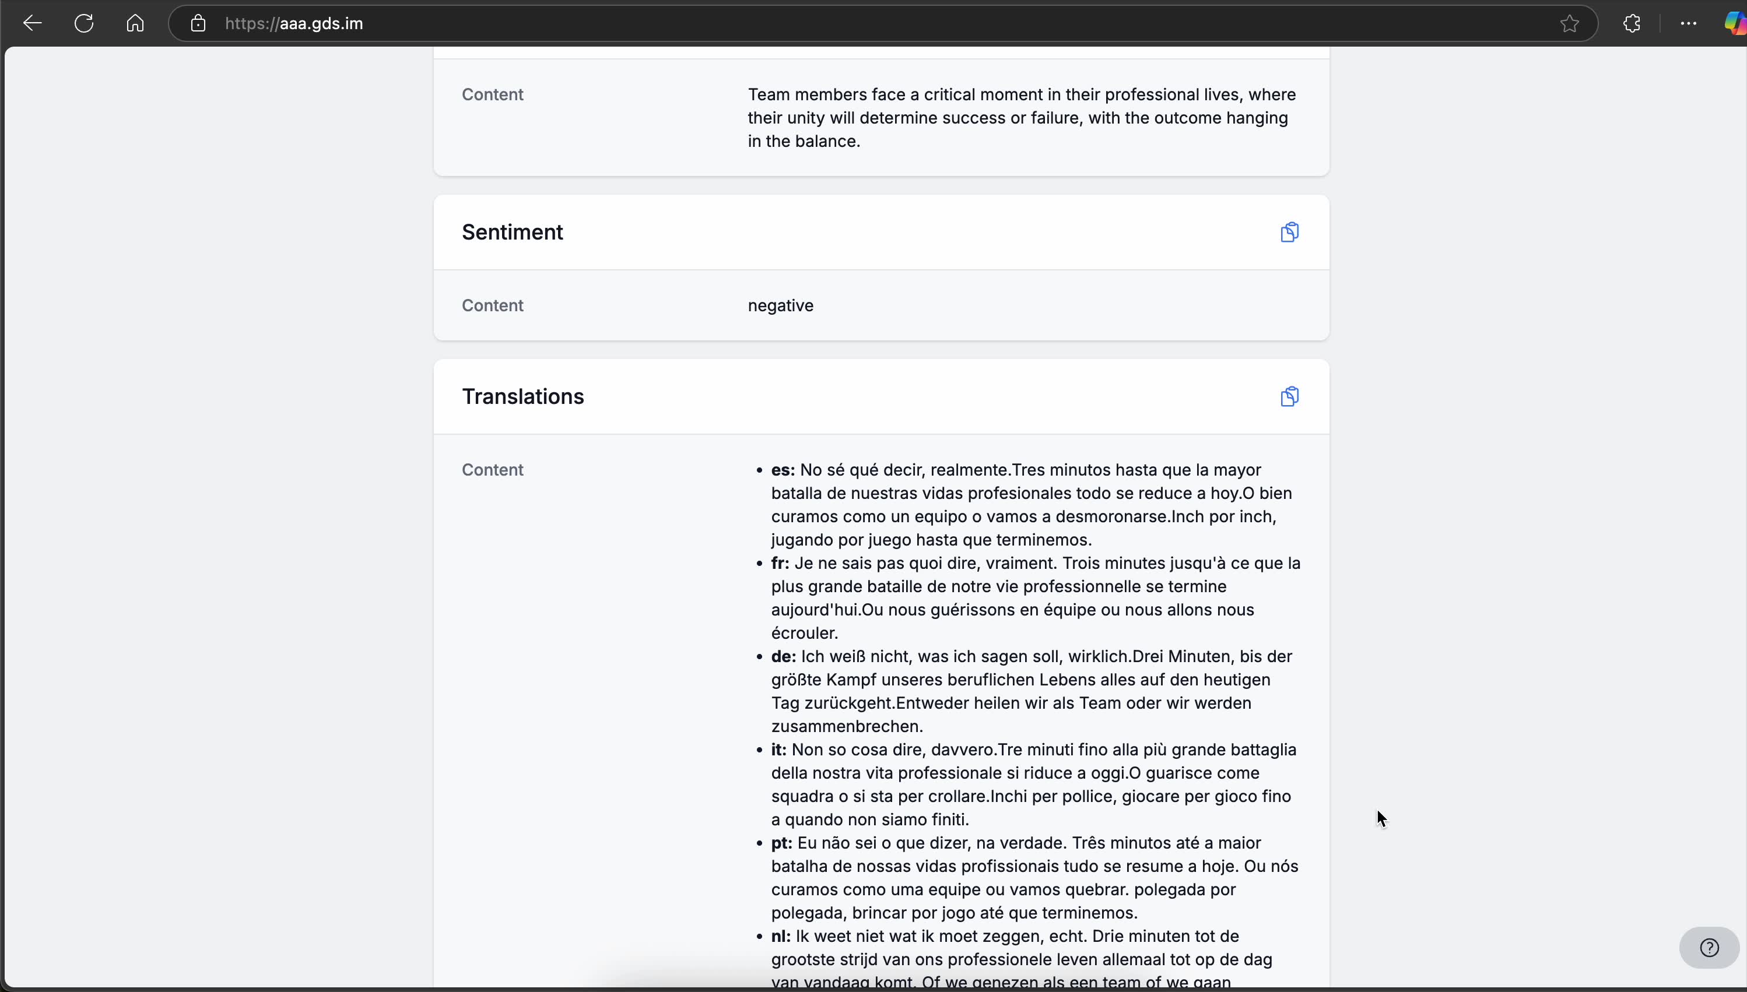Image resolution: width=1747 pixels, height=992 pixels.
Task: Open browser settings and more menu
Action: coord(1688,23)
